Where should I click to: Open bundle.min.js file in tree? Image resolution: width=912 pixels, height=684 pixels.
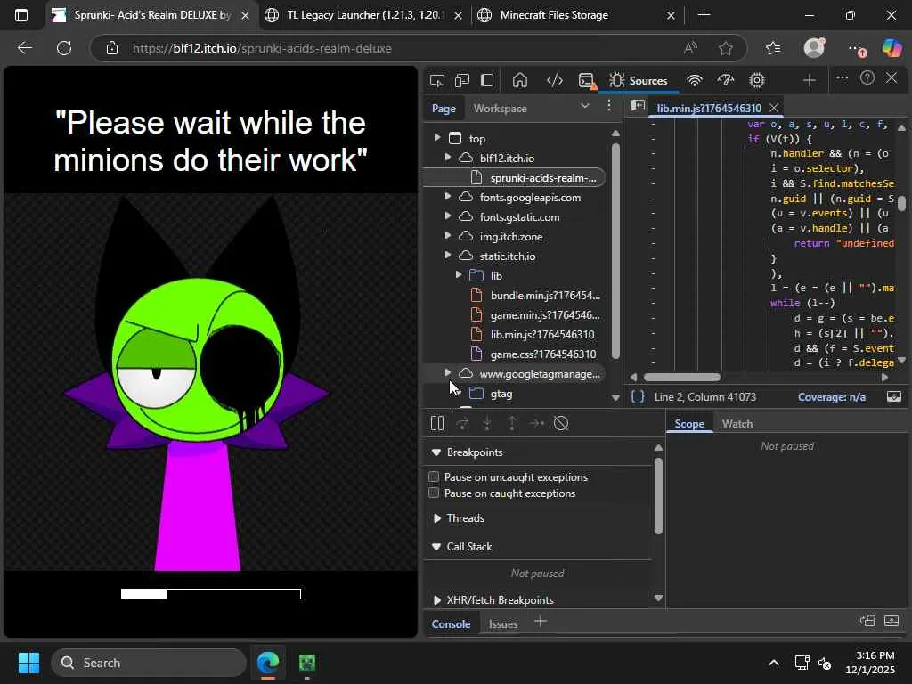coord(545,296)
